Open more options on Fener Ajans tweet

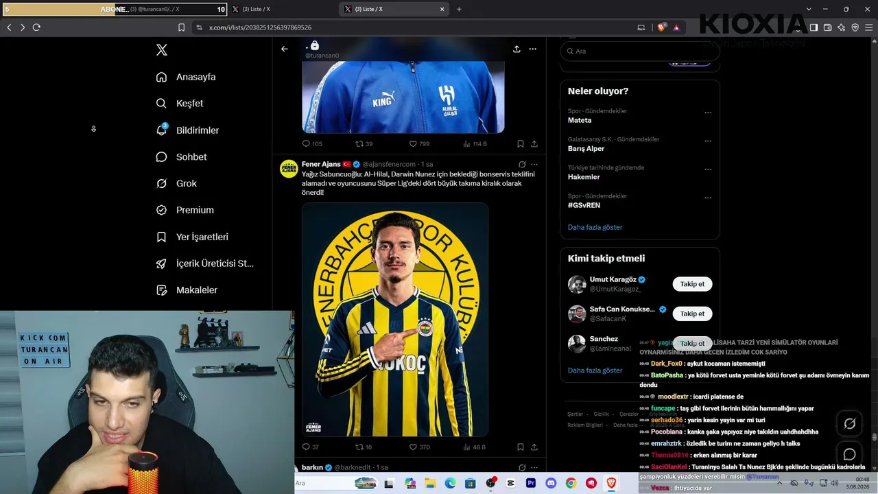tap(534, 165)
